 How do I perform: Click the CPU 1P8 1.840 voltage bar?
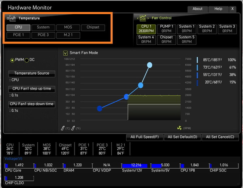pyautogui.click(x=194, y=166)
